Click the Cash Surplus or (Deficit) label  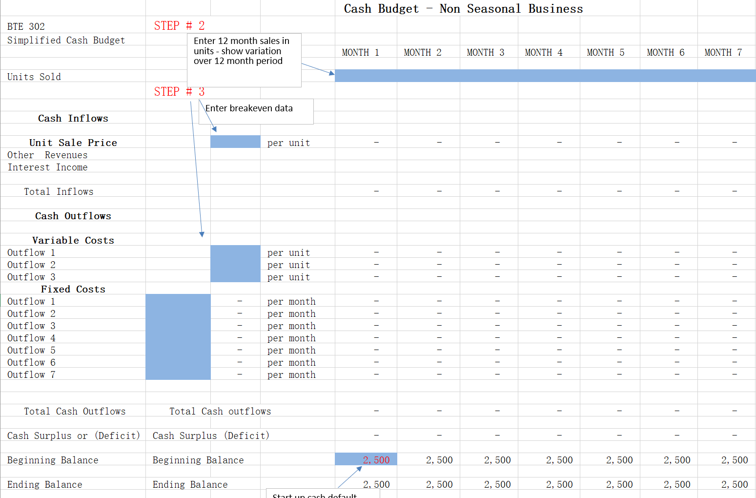[x=73, y=435]
